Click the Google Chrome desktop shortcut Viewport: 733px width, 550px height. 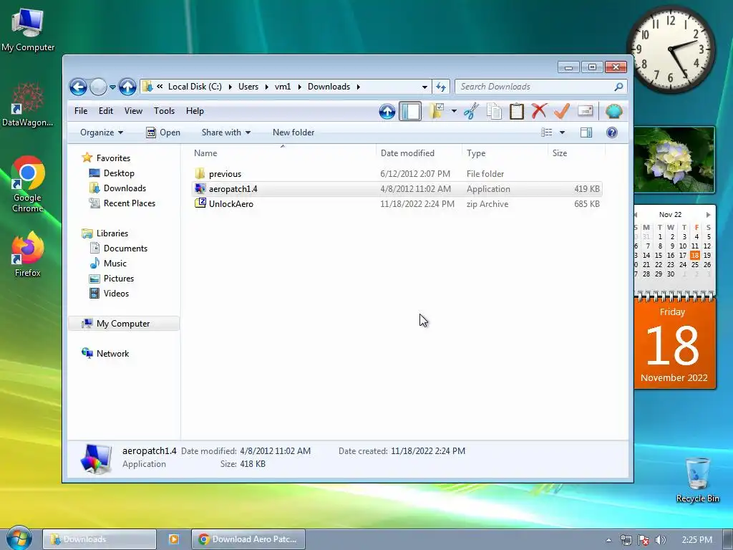(x=28, y=184)
